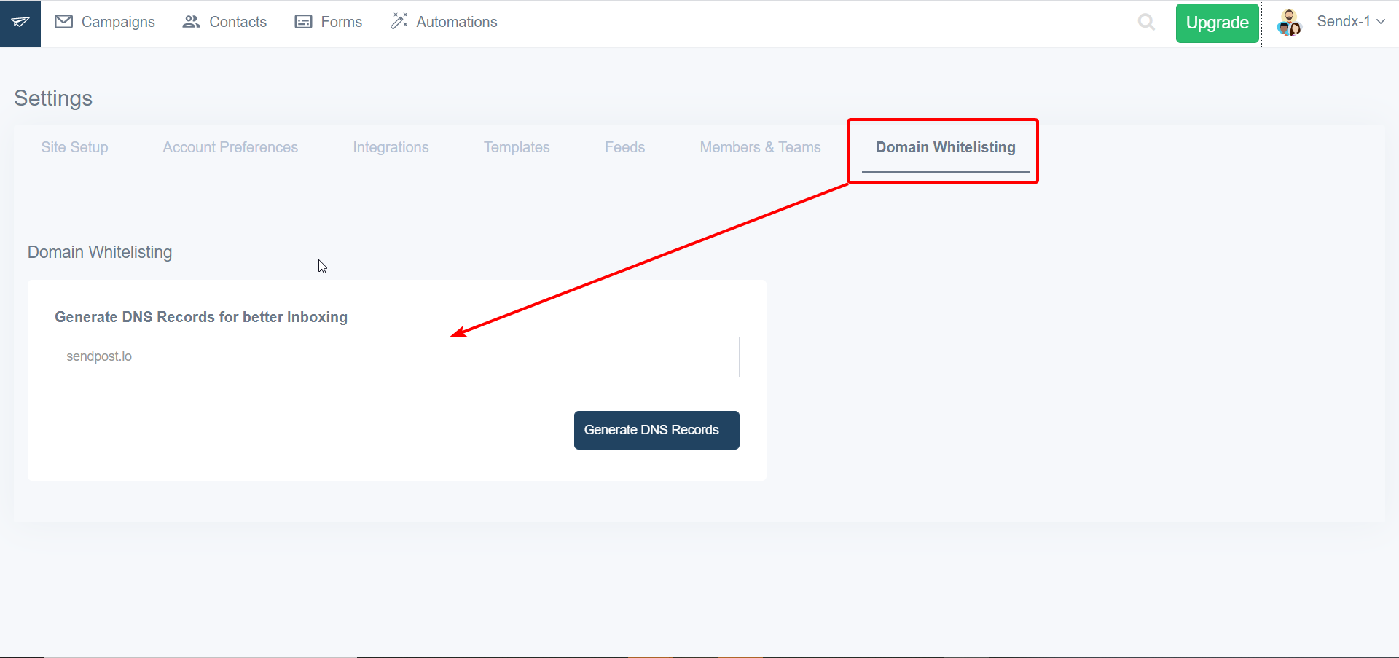1399x658 pixels.
Task: Expand the Sendx-1 account dropdown
Action: pyautogui.click(x=1351, y=22)
